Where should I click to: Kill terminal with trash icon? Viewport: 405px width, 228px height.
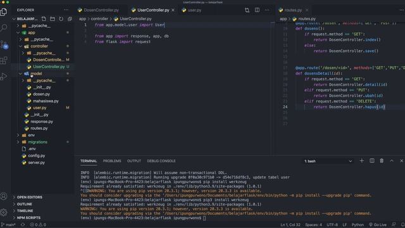tap(382, 161)
